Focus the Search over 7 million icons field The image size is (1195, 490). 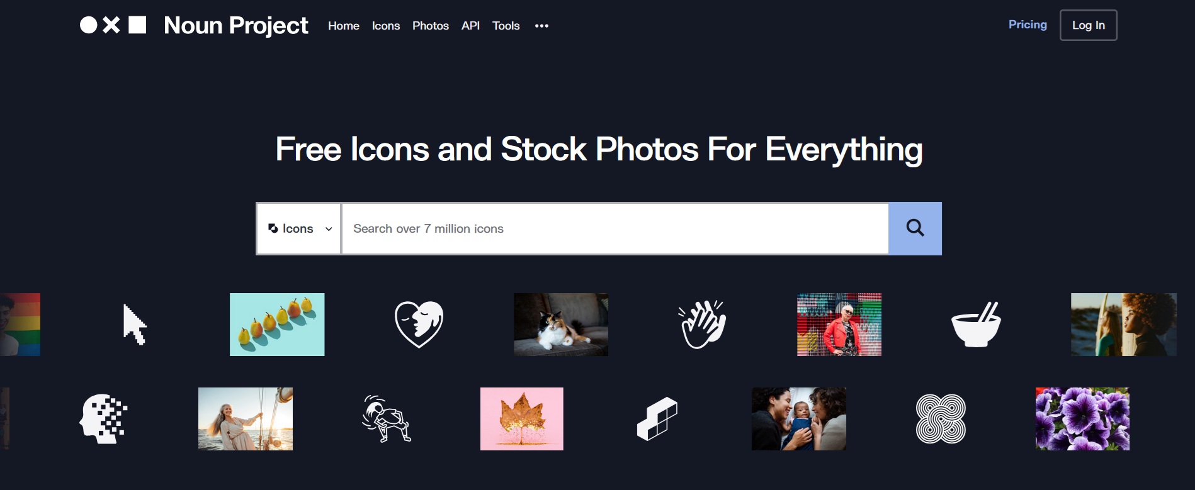[x=615, y=228]
